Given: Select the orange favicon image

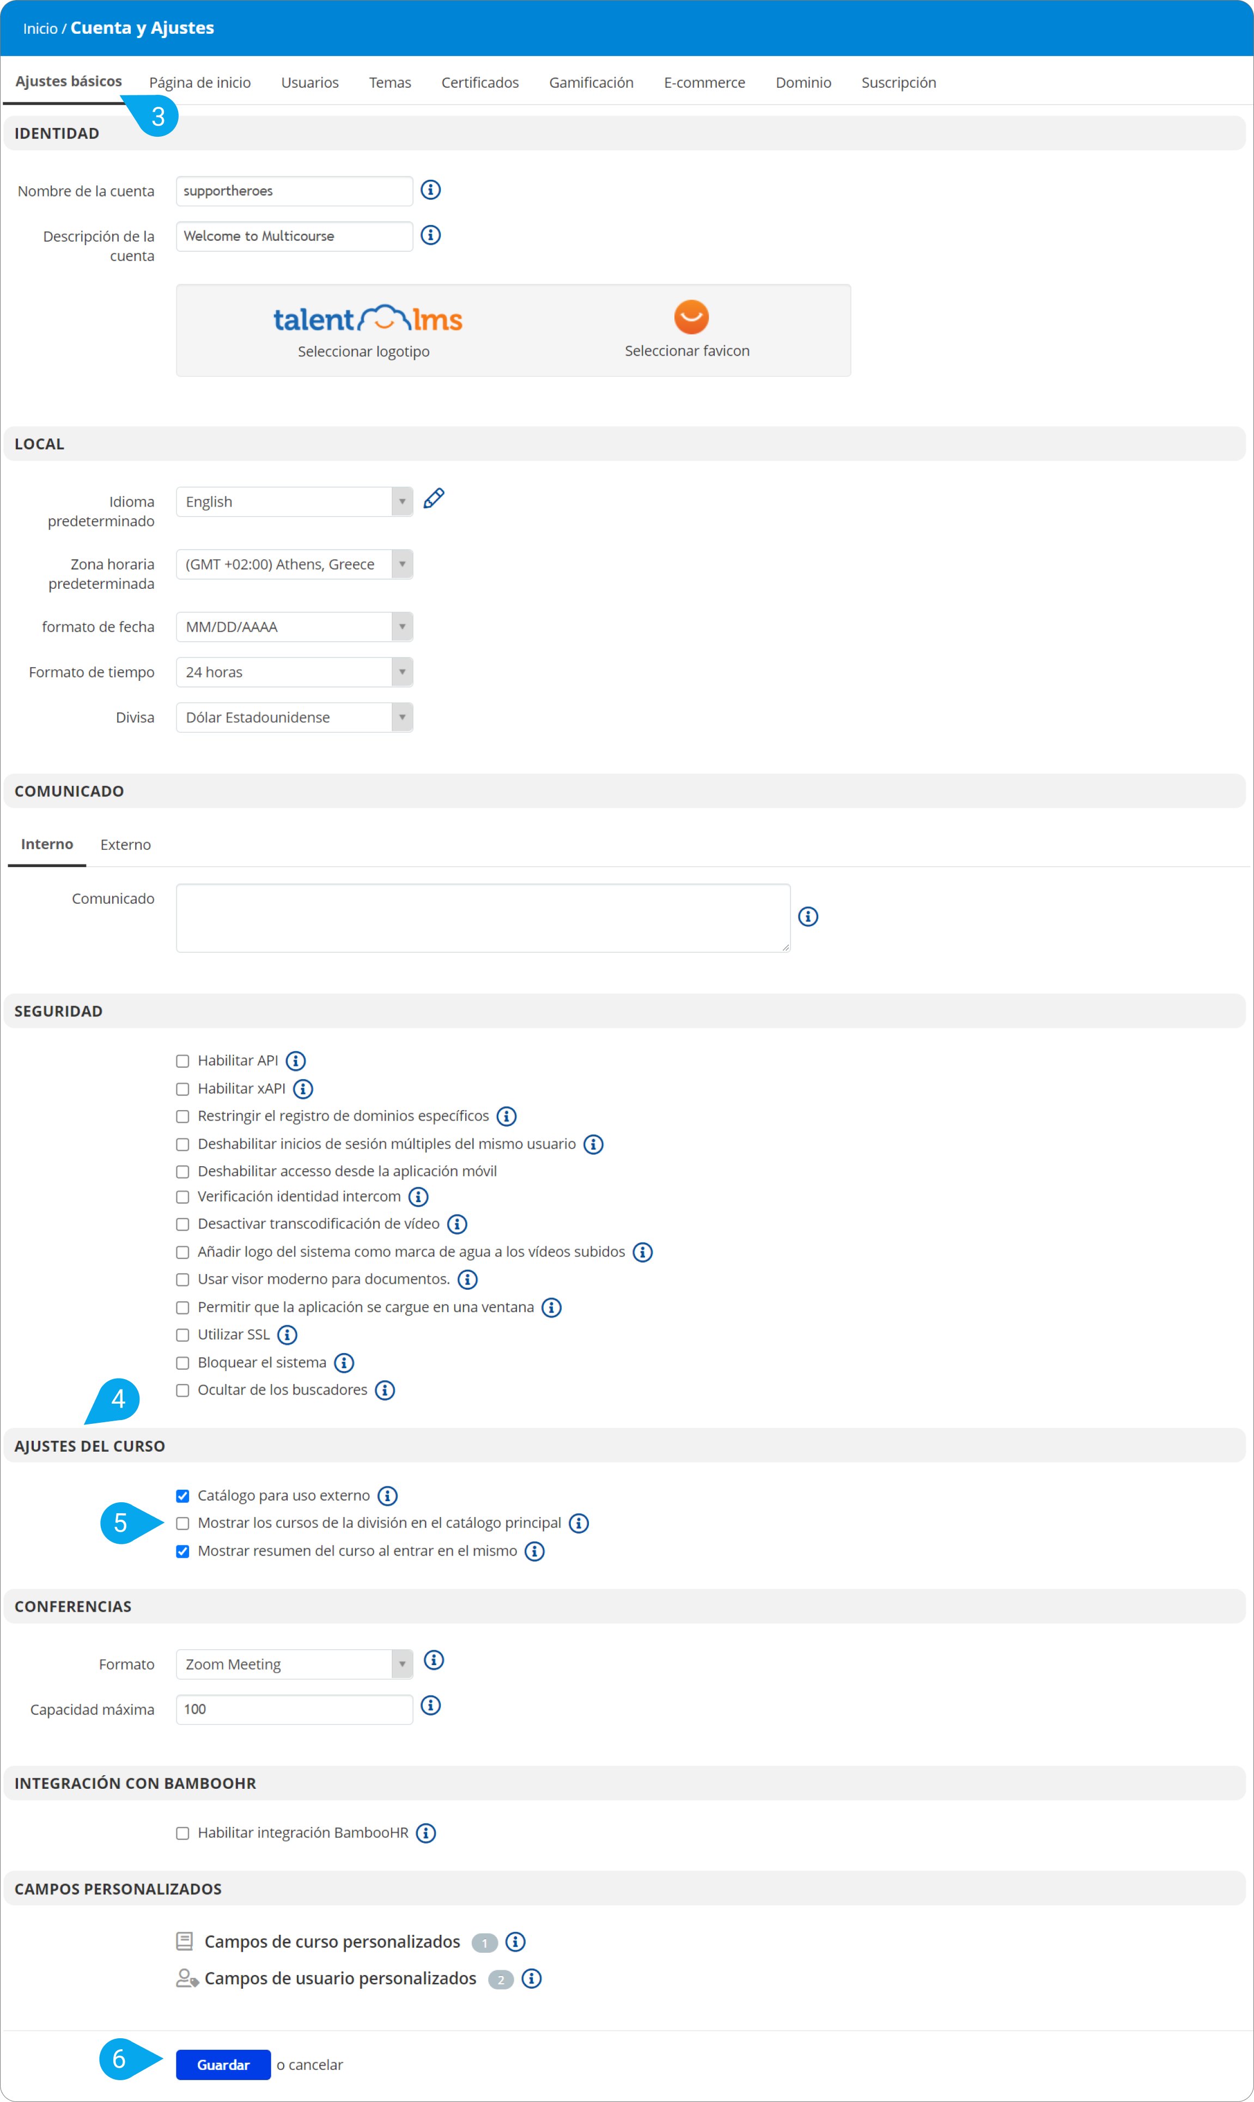Looking at the screenshot, I should 690,318.
